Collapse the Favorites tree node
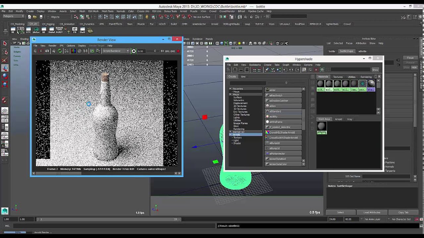Screen dimensions: 424x238 click(x=230, y=89)
